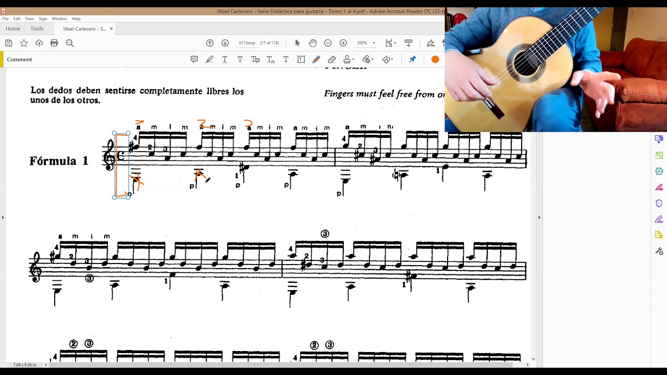Viewport: 667px width, 375px height.
Task: Open the pink Redact tool in right pane
Action: click(659, 187)
